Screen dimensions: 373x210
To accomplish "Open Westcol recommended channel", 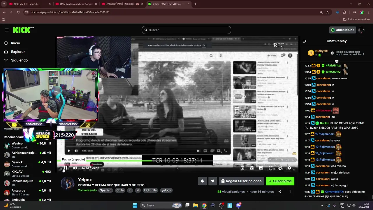I will pyautogui.click(x=27, y=145).
